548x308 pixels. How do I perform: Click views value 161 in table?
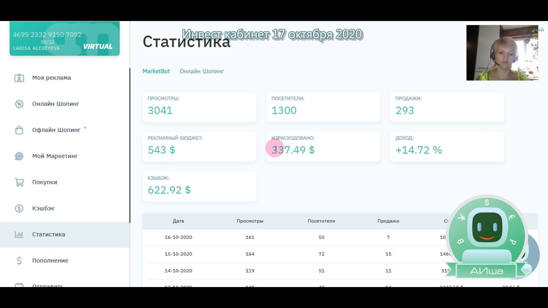click(250, 237)
